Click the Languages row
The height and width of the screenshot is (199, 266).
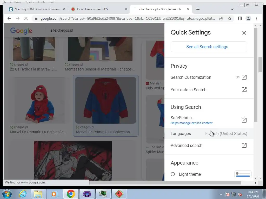point(209,133)
